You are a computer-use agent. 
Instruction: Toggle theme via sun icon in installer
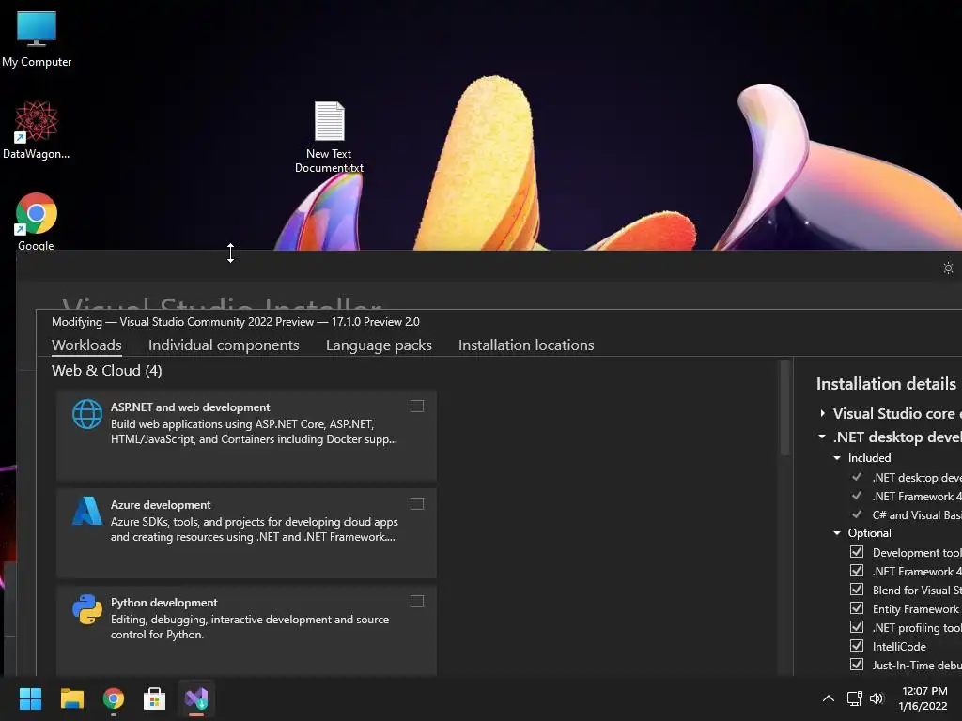(948, 268)
